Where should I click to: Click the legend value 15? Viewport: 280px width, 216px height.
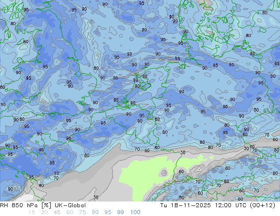coord(31,212)
